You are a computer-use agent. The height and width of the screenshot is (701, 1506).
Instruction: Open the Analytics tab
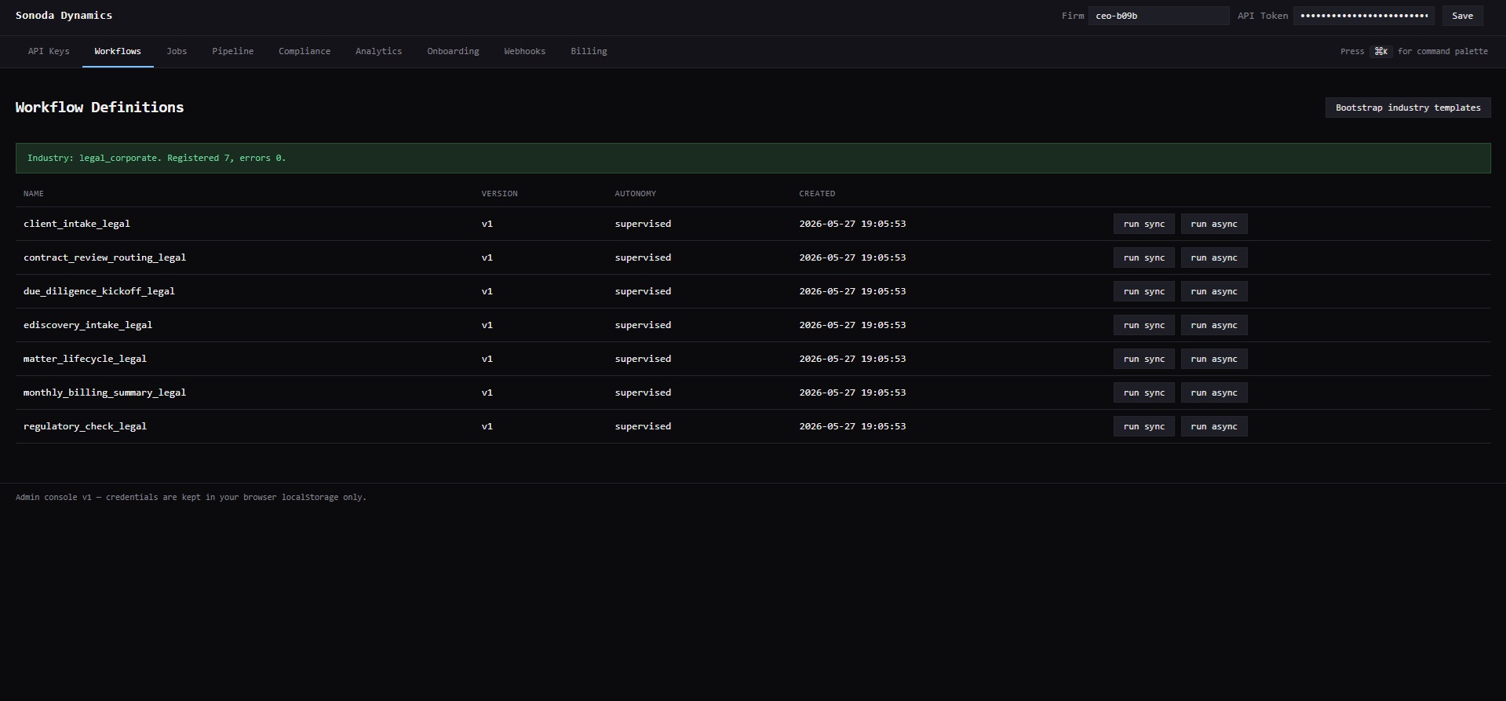[378, 51]
